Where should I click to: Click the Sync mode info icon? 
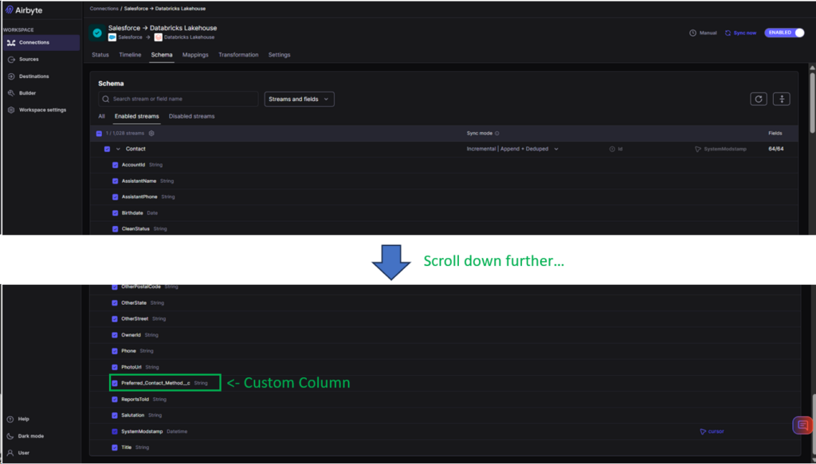coord(497,134)
